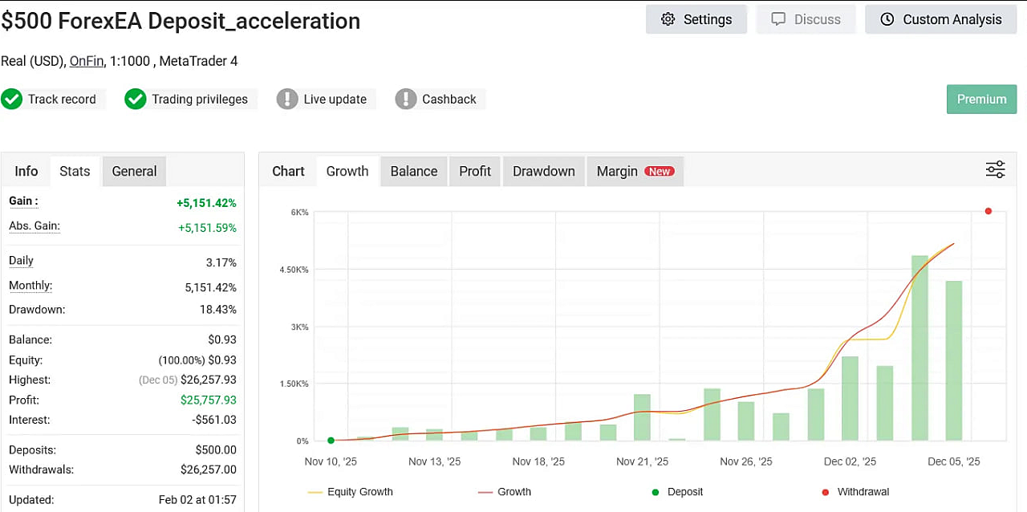The image size is (1027, 512).
Task: Switch to the Info tab
Action: coord(26,171)
